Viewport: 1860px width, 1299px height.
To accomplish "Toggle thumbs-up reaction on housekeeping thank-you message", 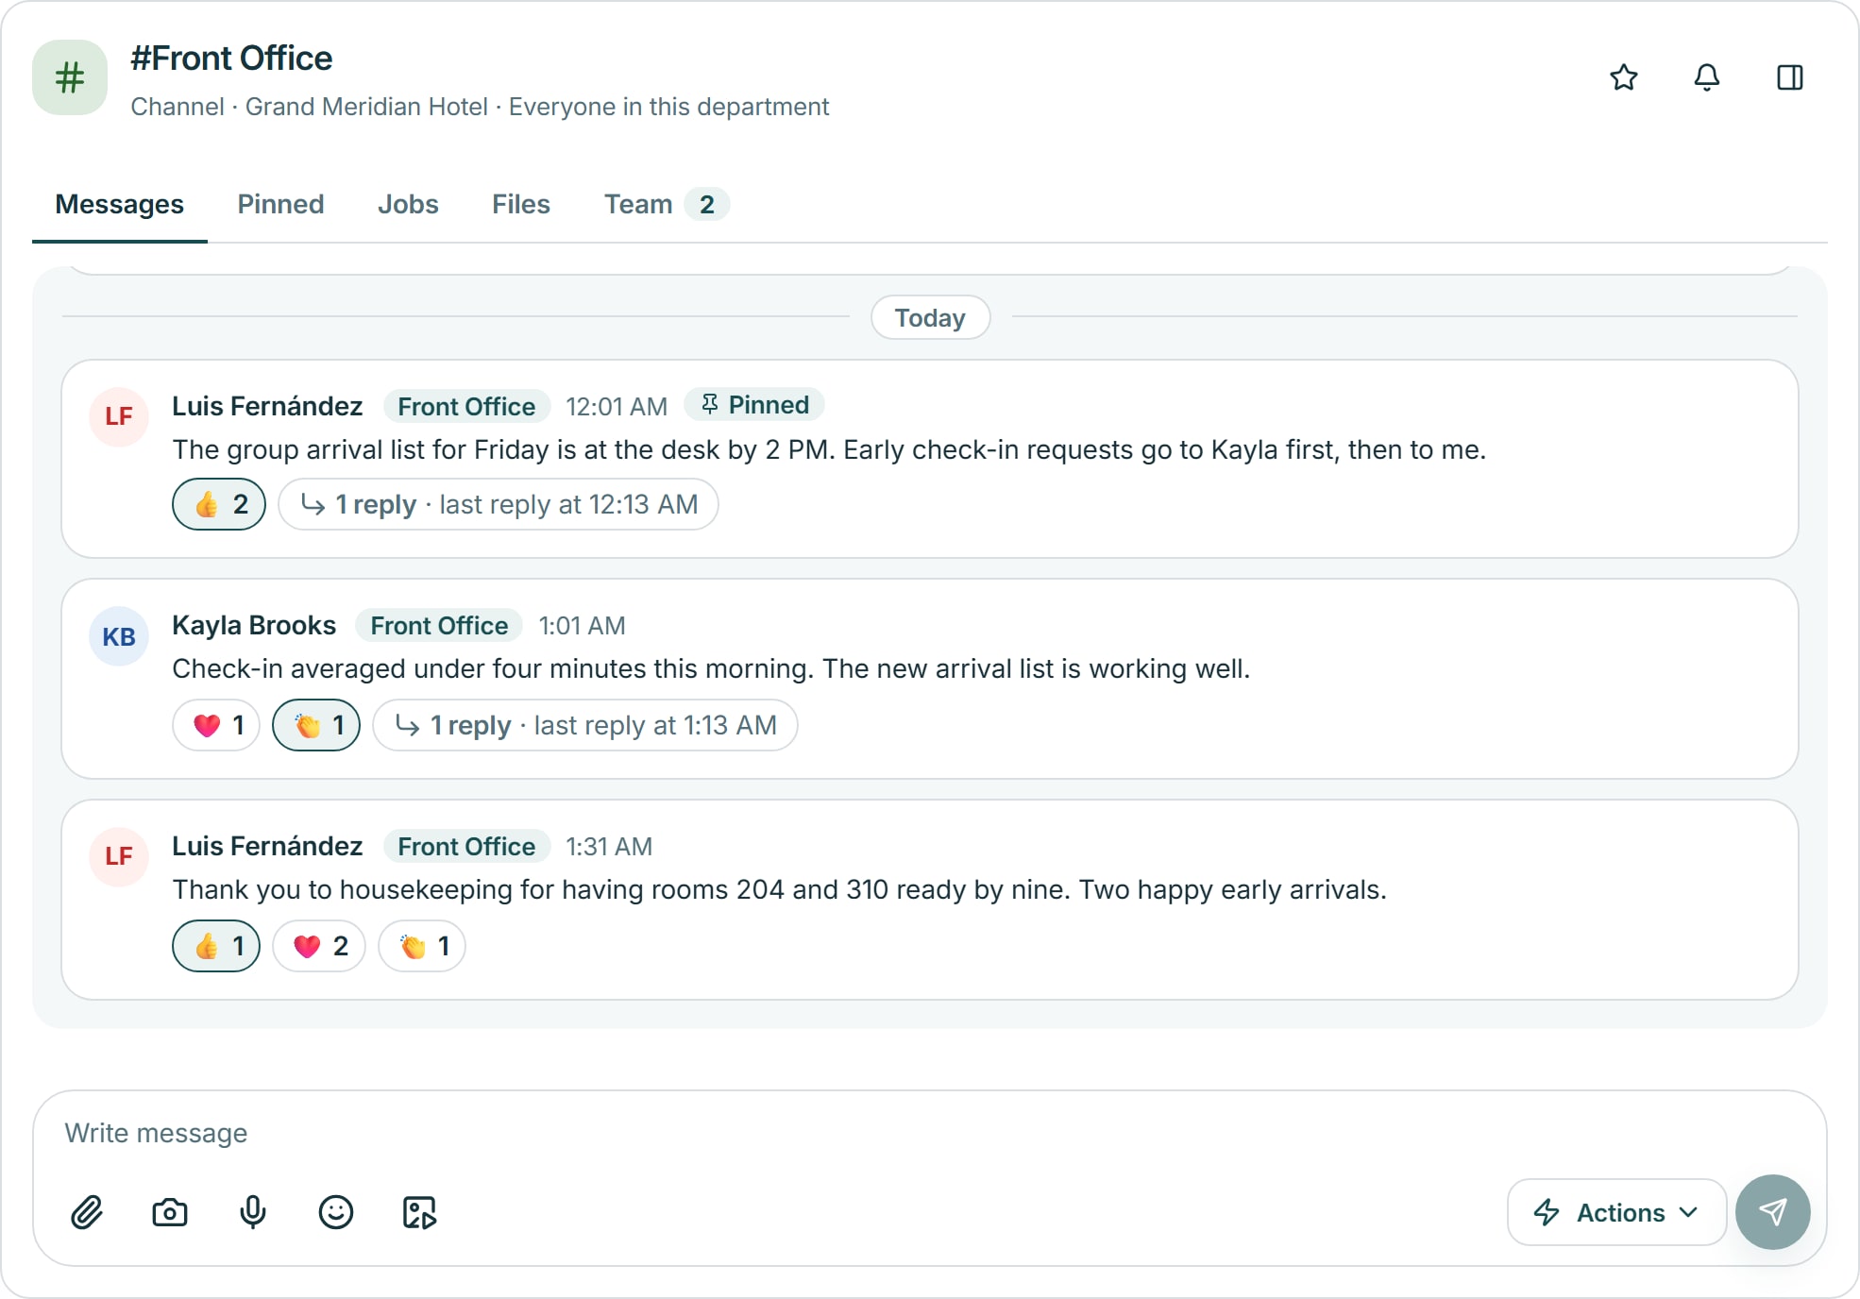I will [x=216, y=946].
